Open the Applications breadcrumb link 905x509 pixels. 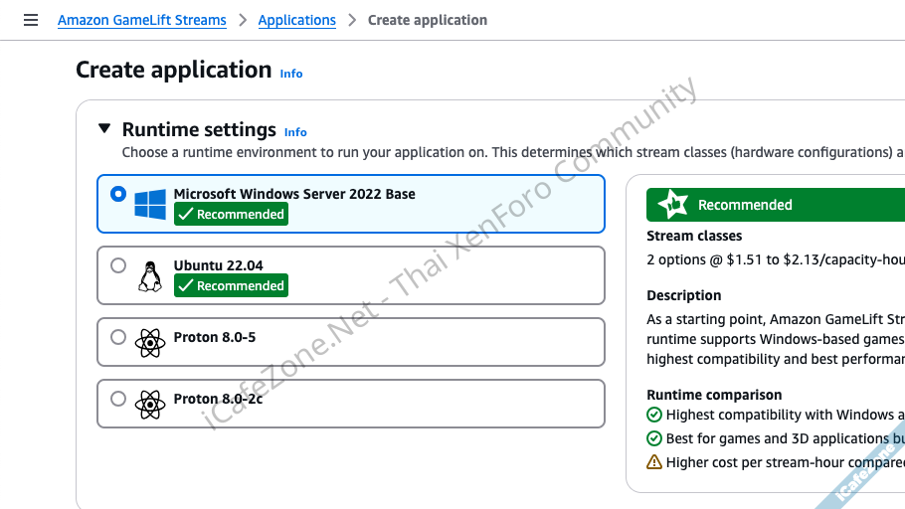296,20
